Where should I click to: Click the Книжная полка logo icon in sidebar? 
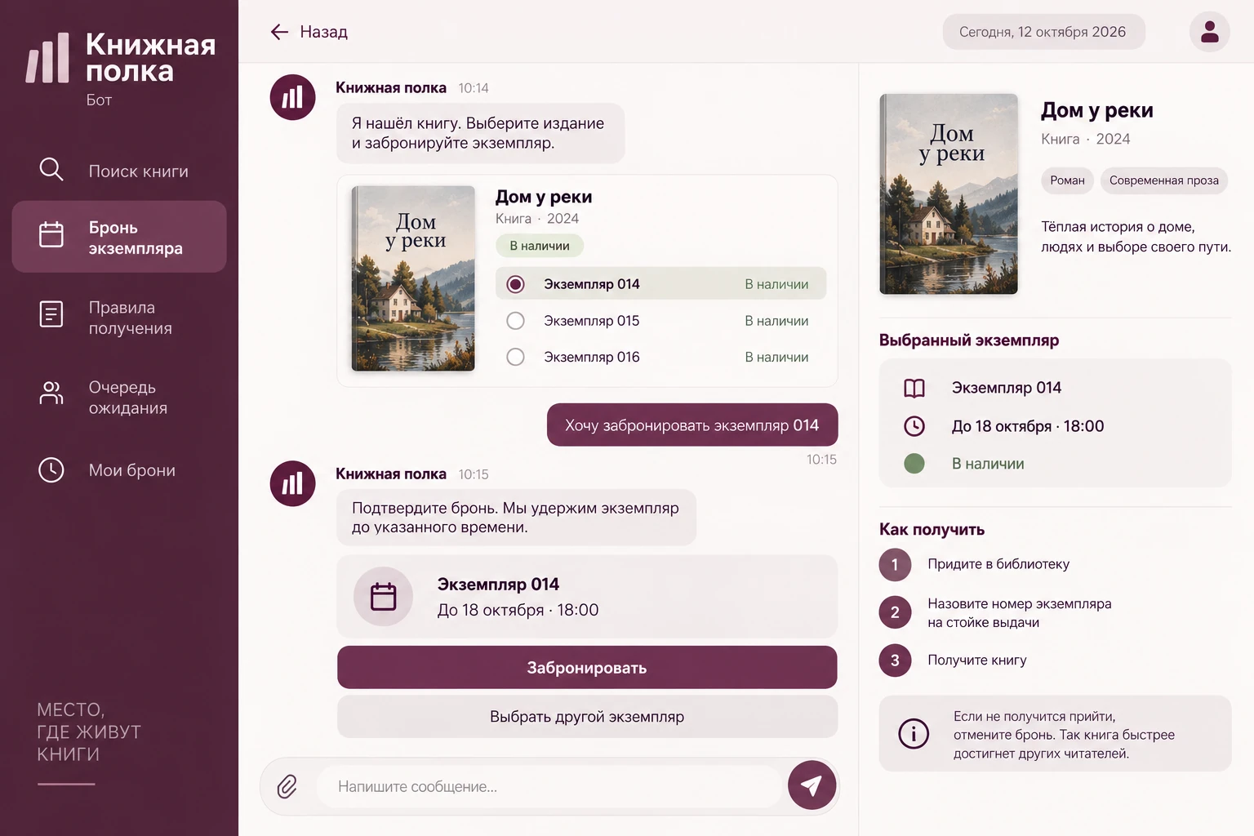(47, 58)
